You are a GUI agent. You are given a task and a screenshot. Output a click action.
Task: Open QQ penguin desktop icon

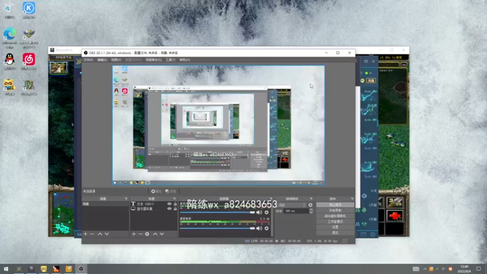coord(10,61)
